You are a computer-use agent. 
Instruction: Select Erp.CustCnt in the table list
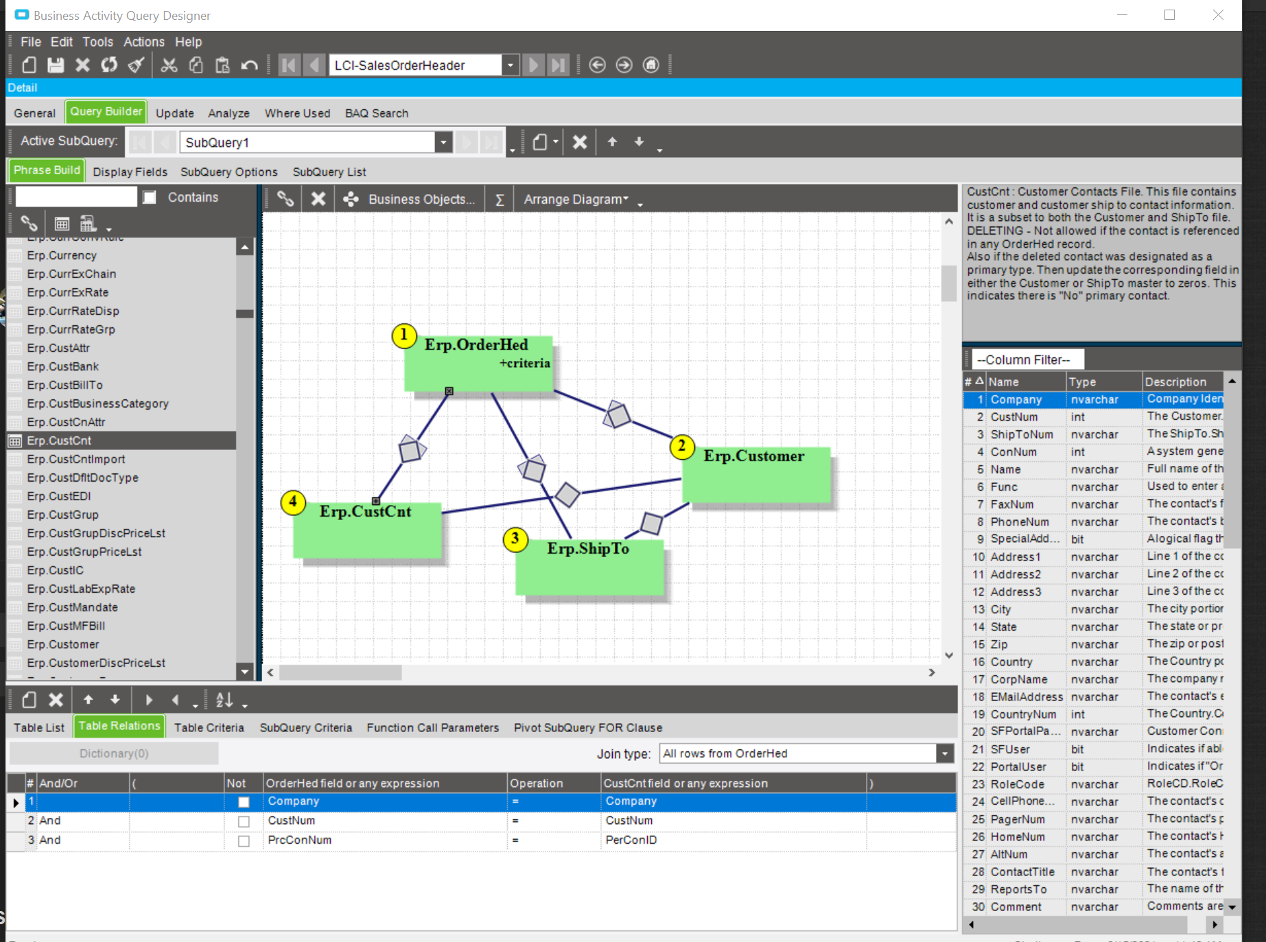121,440
